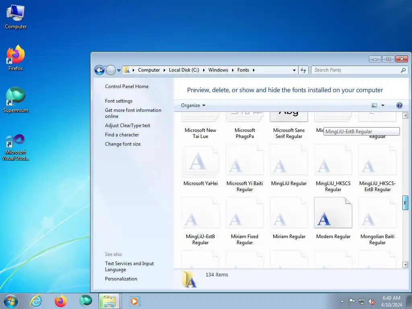
Task: Select Fonts in the address breadcrumb
Action: click(x=243, y=70)
